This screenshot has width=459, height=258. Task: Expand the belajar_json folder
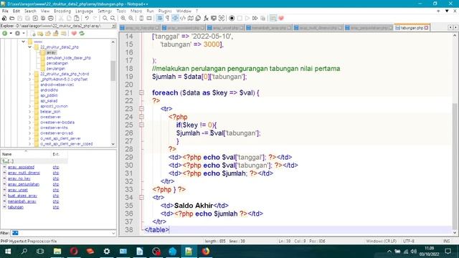(30, 112)
